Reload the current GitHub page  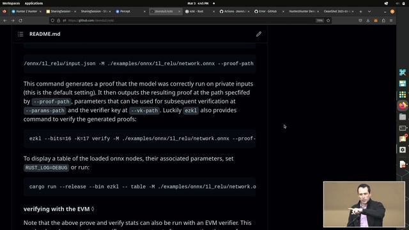(x=20, y=20)
